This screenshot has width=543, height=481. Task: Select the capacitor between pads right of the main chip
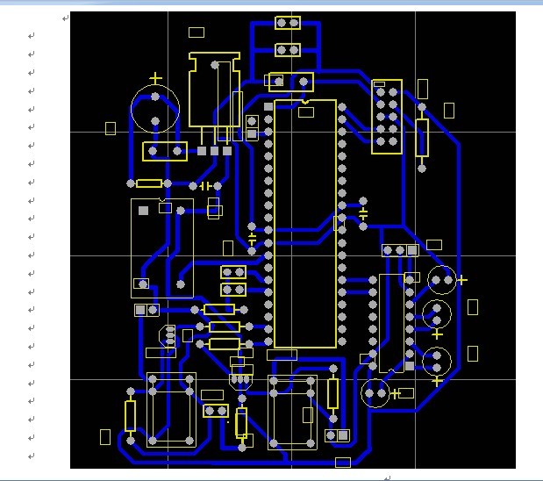point(363,214)
